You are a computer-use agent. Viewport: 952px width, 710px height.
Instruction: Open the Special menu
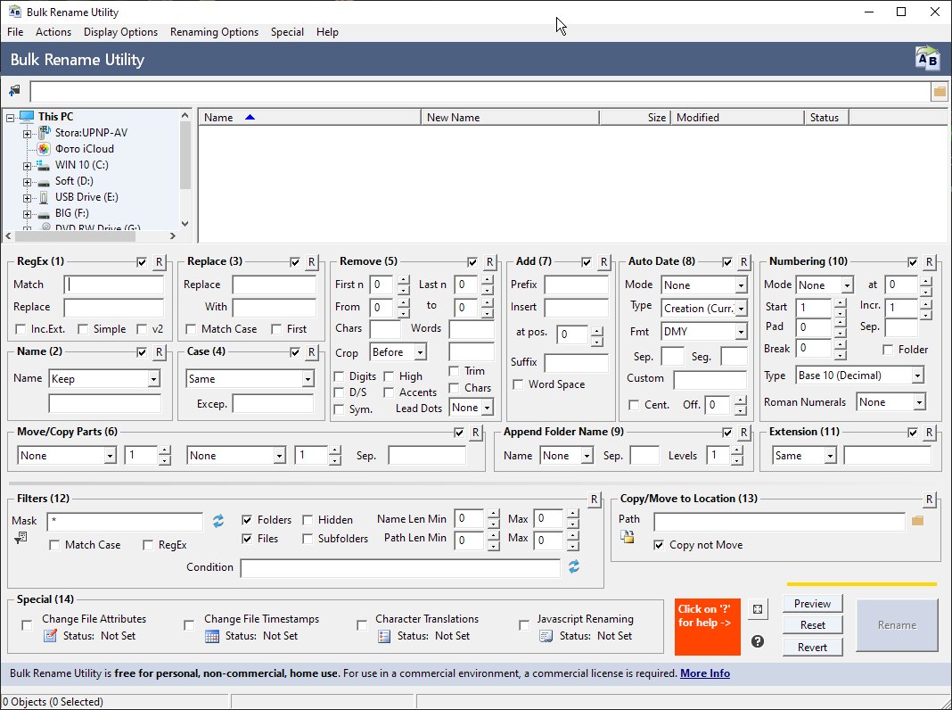(x=287, y=32)
